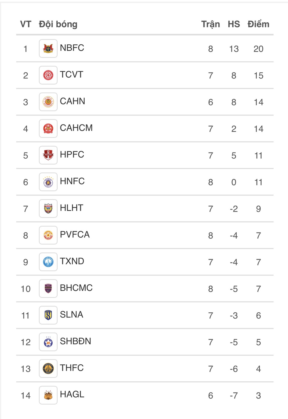Click the HNFC club badge
288x419 pixels.
point(48,182)
